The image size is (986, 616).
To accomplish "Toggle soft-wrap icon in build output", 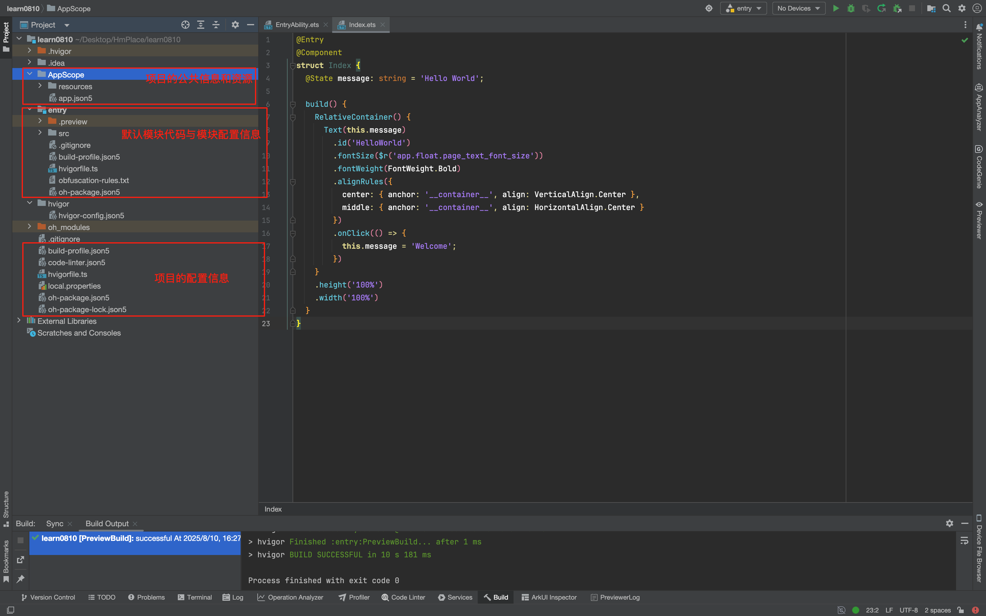I will click(964, 541).
